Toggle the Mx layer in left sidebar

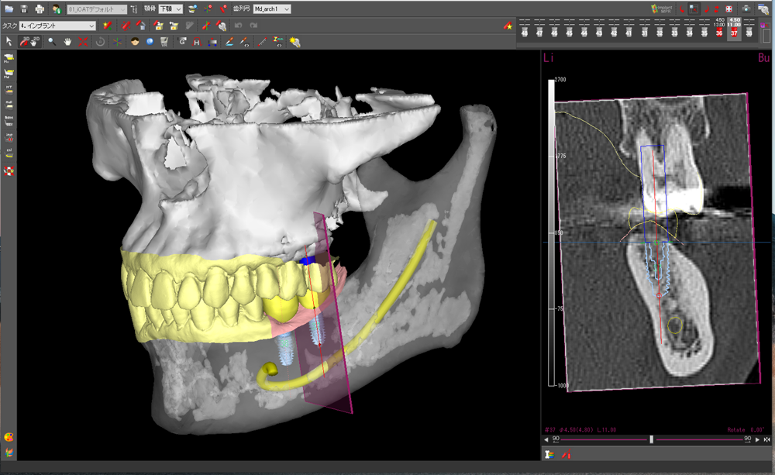[x=9, y=58]
